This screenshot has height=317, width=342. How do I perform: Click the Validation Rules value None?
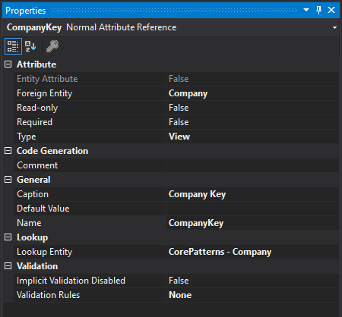(180, 295)
